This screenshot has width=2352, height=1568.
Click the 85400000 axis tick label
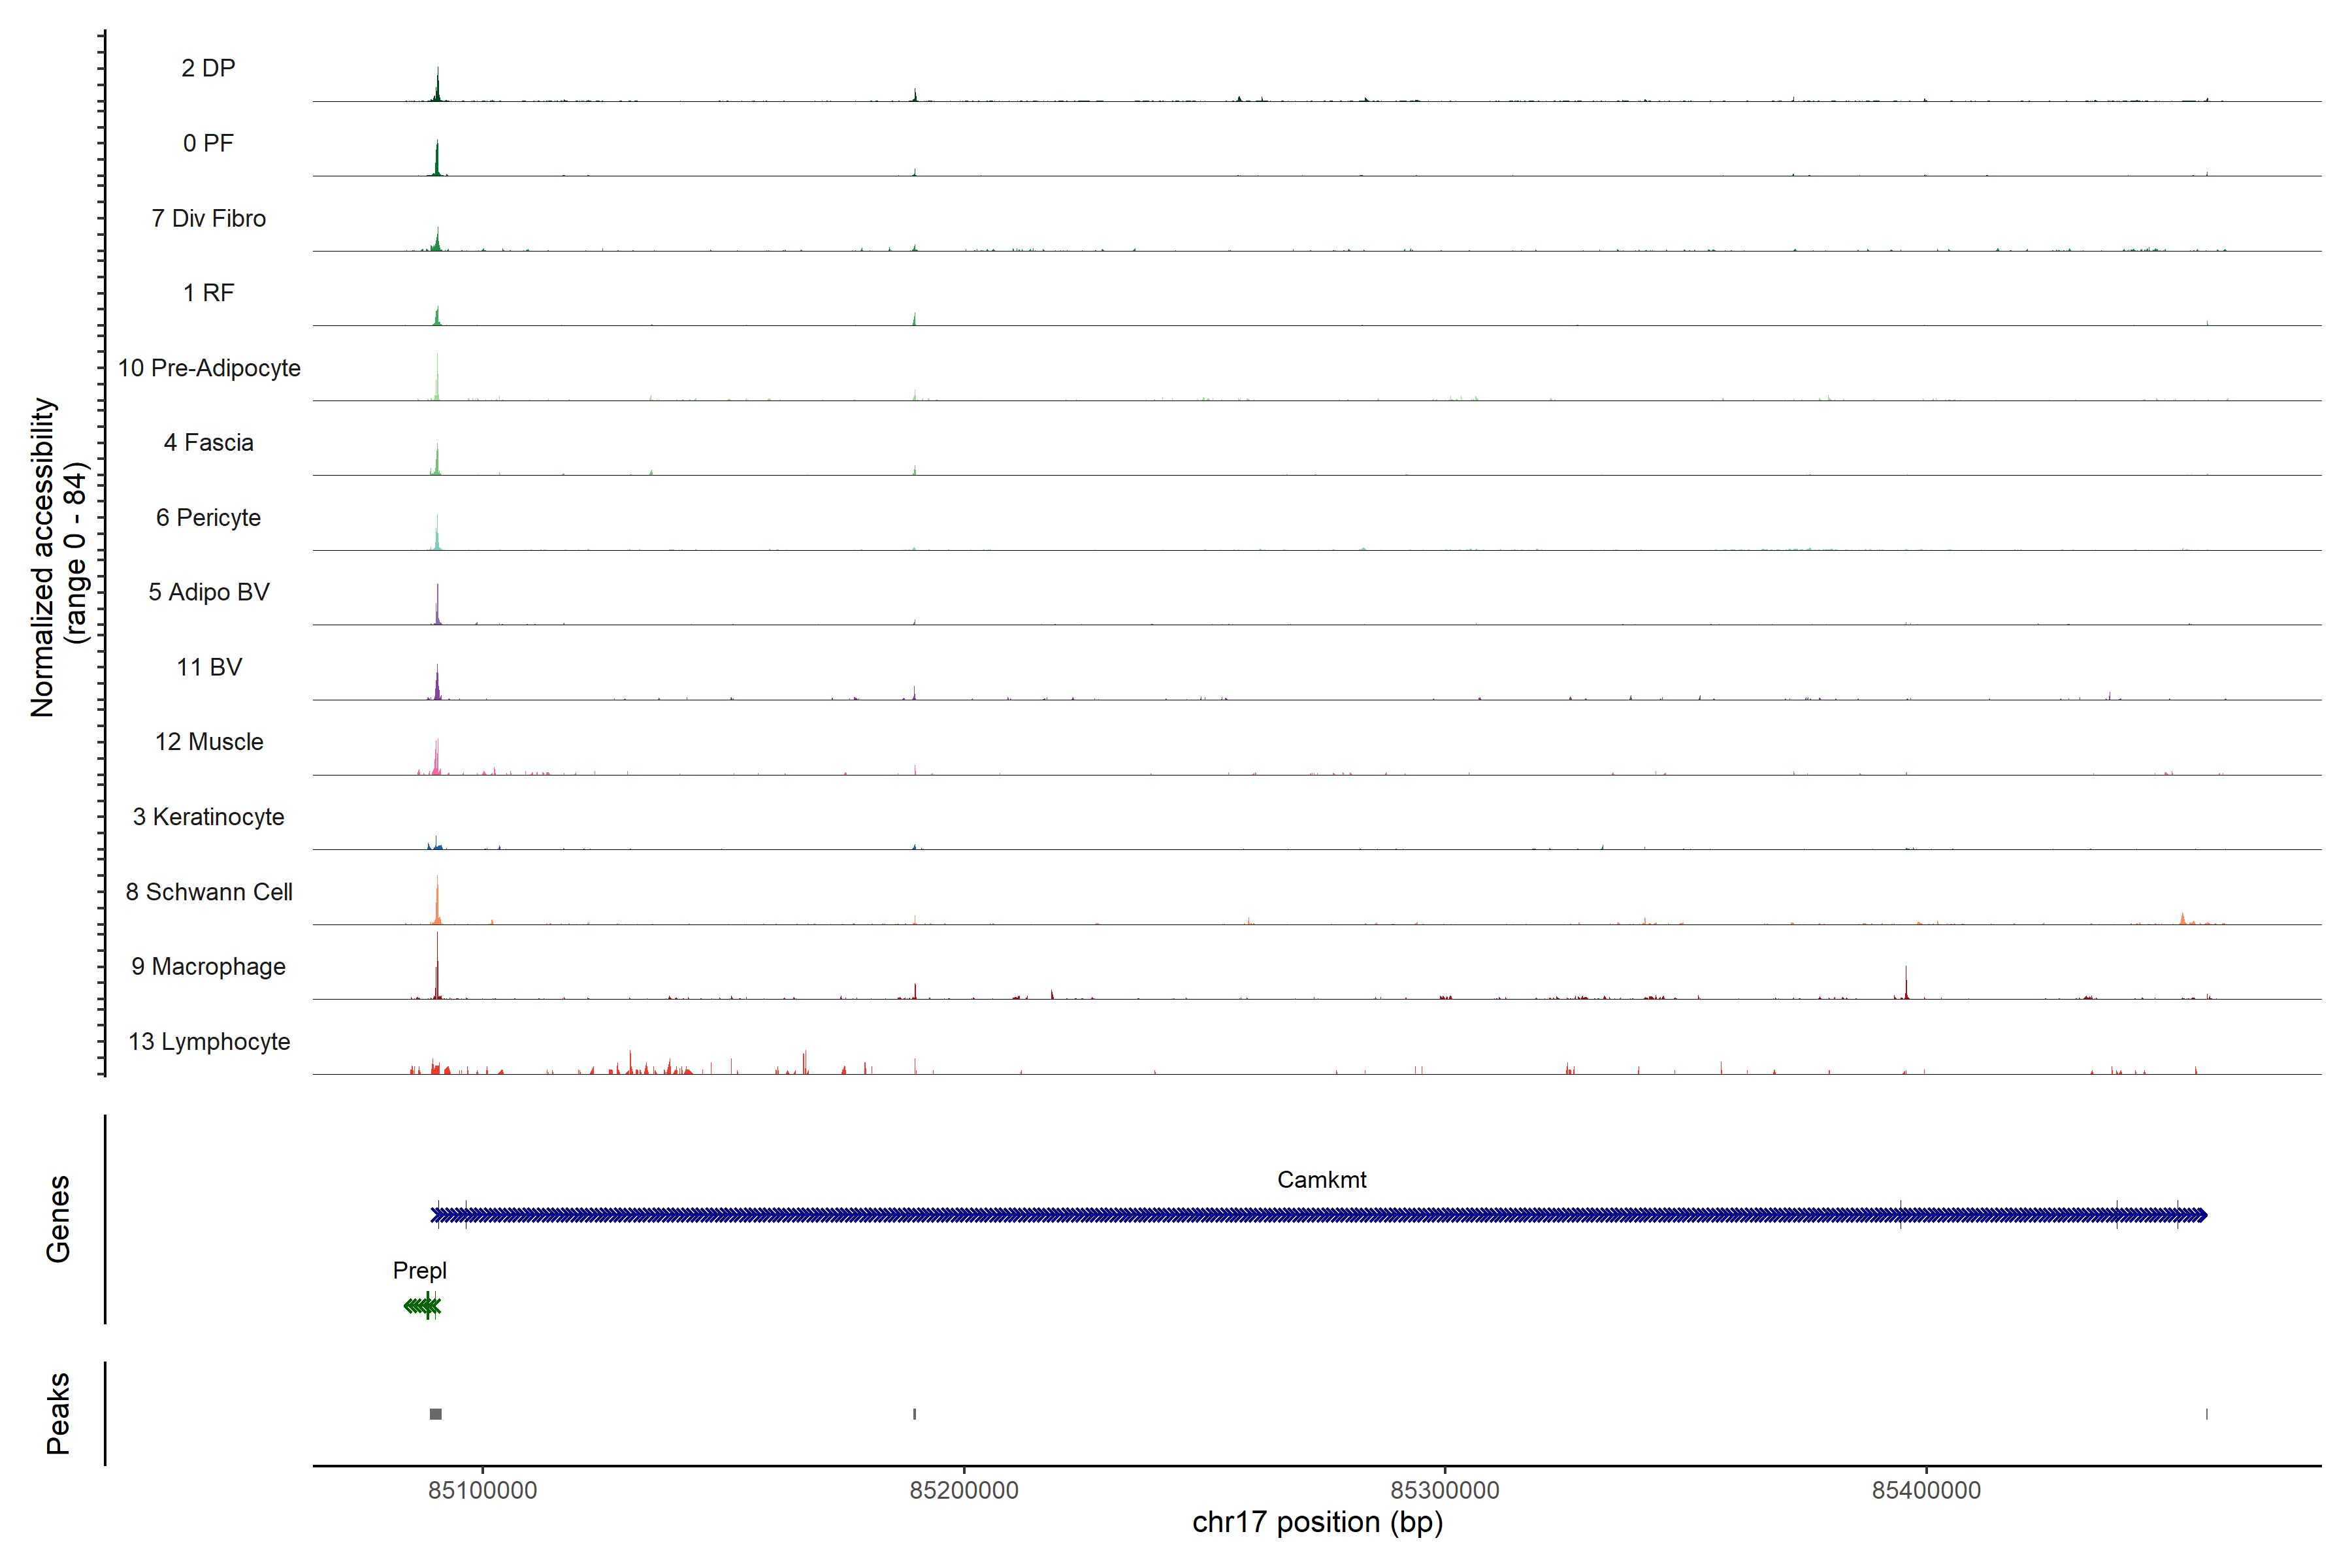pyautogui.click(x=1926, y=1490)
